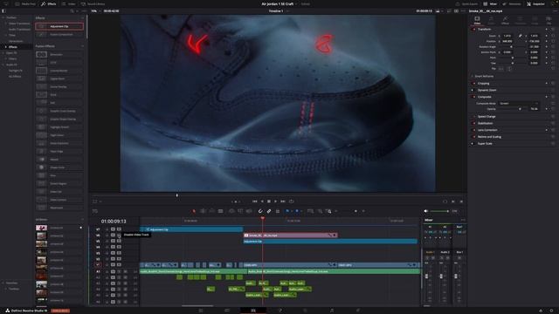Open Timeline View Options icon
Image resolution: width=559 pixels, height=314 pixels.
coord(95,211)
